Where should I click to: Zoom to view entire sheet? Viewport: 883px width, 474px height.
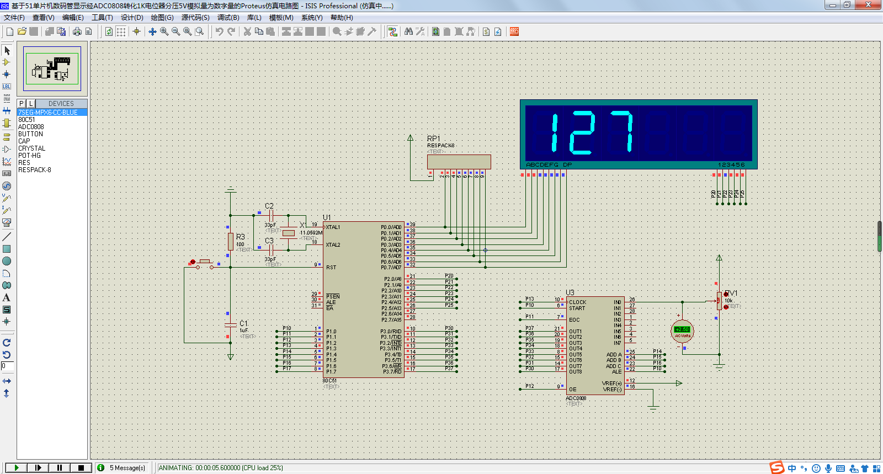tap(188, 31)
